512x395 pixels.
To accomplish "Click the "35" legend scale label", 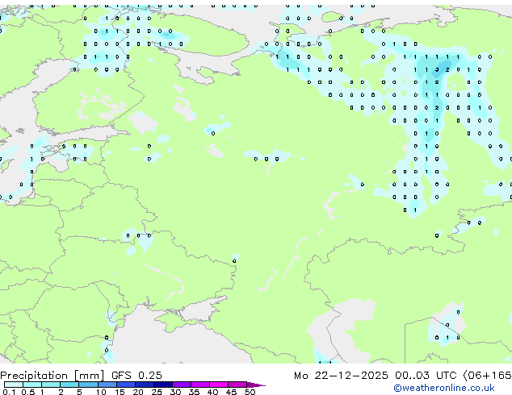I will (194, 392).
